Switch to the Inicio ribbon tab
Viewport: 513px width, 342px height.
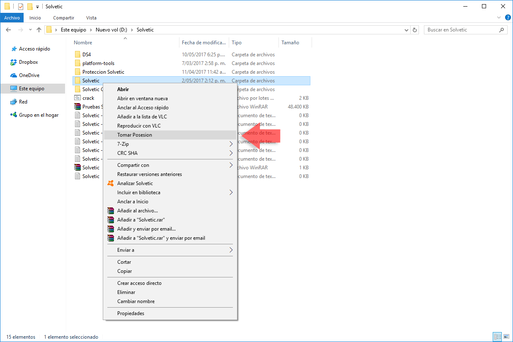(35, 18)
